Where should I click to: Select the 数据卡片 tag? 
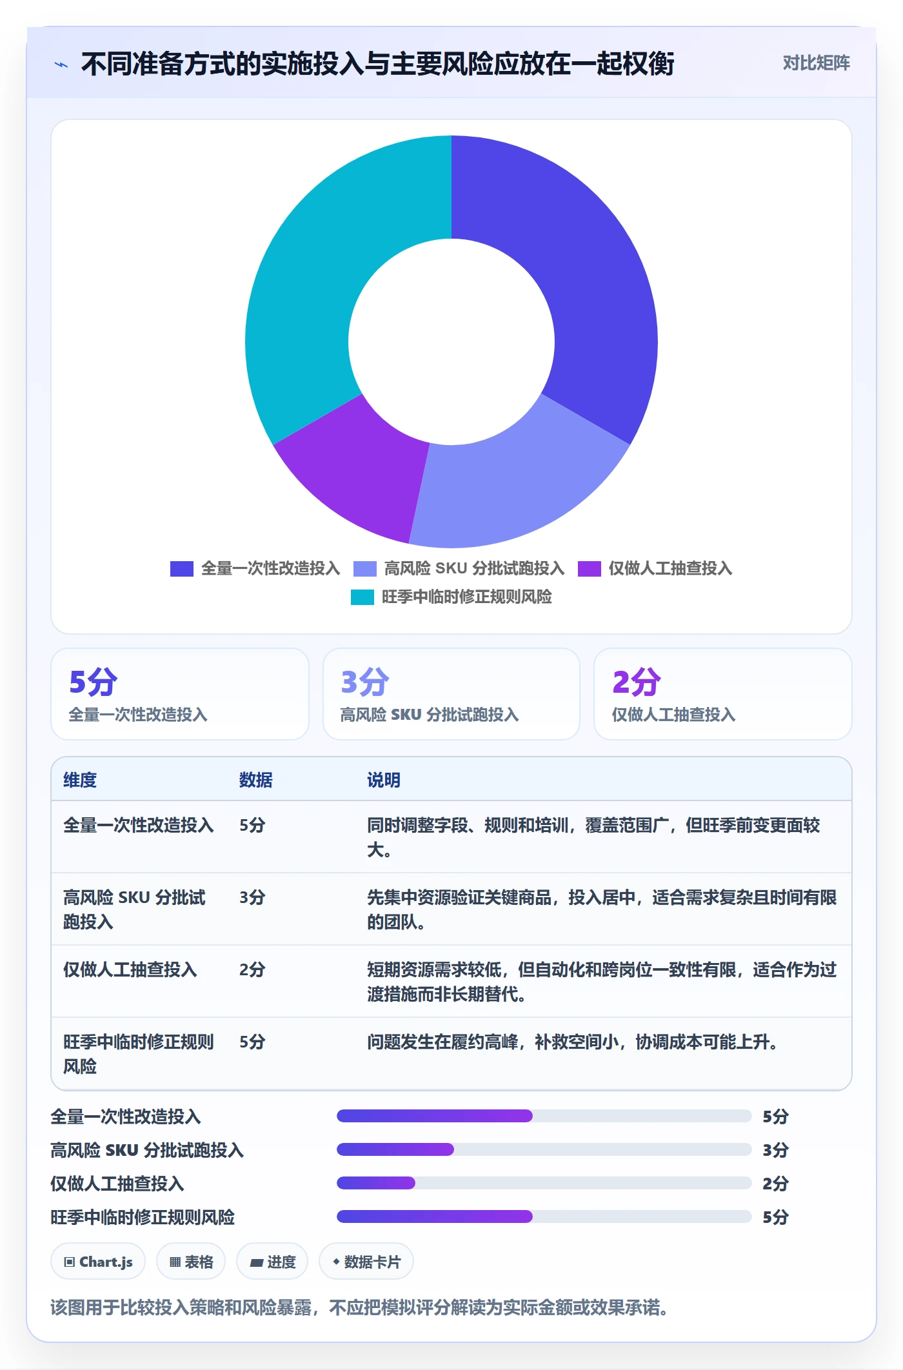[x=366, y=1261]
